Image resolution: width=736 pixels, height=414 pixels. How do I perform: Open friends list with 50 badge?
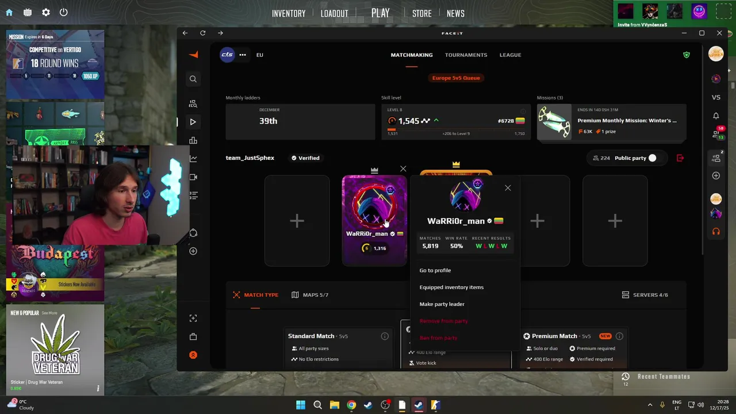pyautogui.click(x=717, y=134)
